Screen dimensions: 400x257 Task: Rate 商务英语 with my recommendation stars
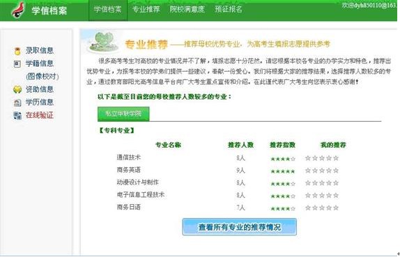(x=322, y=171)
